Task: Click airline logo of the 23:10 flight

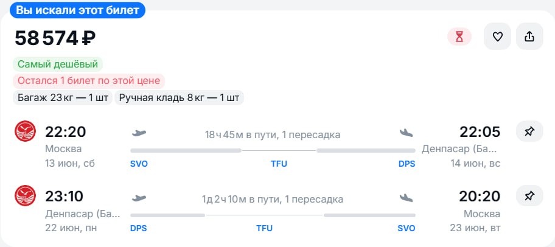Action: (25, 196)
